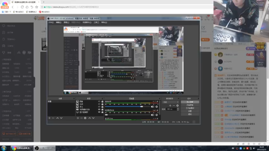The image size is (269, 151).
Task: Move the source down with the down arrow in the 来源 panel
Action: [93, 118]
